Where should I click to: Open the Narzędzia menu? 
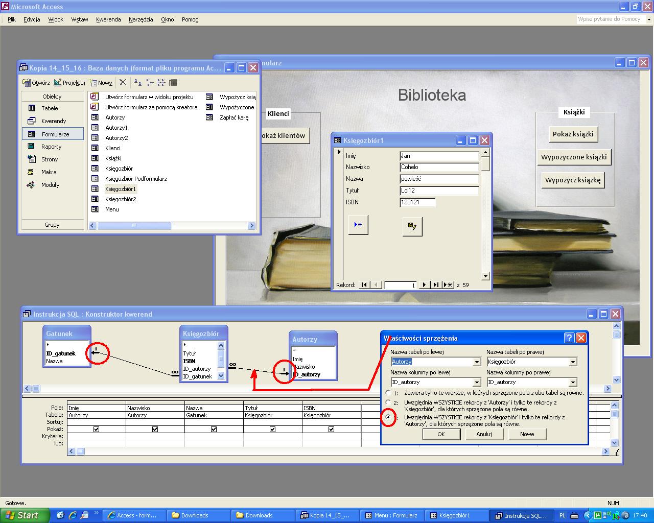141,19
